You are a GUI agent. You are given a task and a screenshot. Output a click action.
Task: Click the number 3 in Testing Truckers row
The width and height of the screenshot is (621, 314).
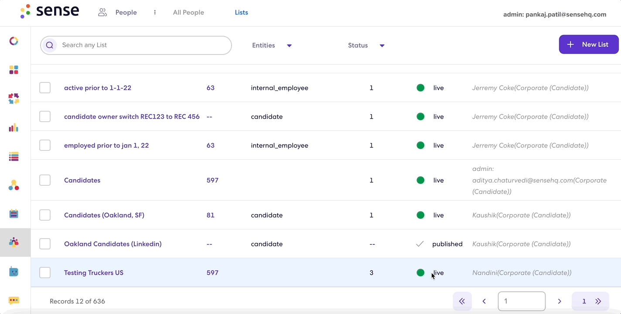pyautogui.click(x=372, y=273)
